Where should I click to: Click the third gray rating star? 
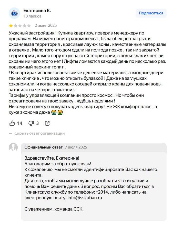pyautogui.click(x=20, y=26)
